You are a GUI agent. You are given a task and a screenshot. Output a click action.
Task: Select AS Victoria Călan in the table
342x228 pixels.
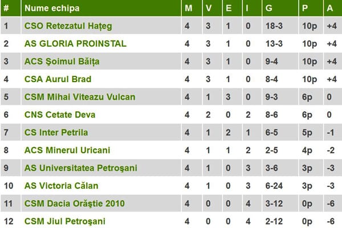tap(62, 185)
